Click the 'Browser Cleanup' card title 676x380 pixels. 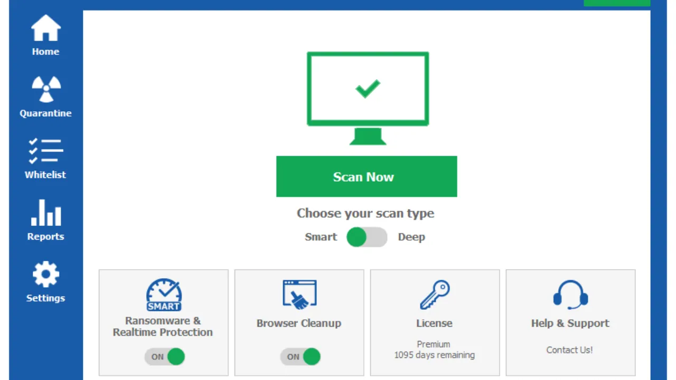[x=299, y=323]
